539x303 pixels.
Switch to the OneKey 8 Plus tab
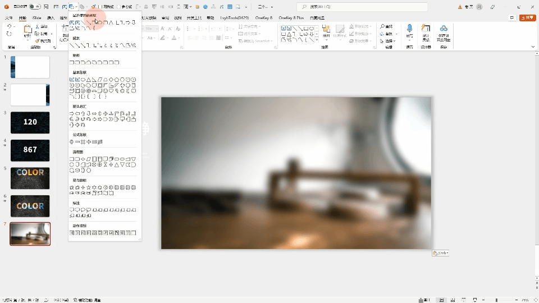click(291, 18)
